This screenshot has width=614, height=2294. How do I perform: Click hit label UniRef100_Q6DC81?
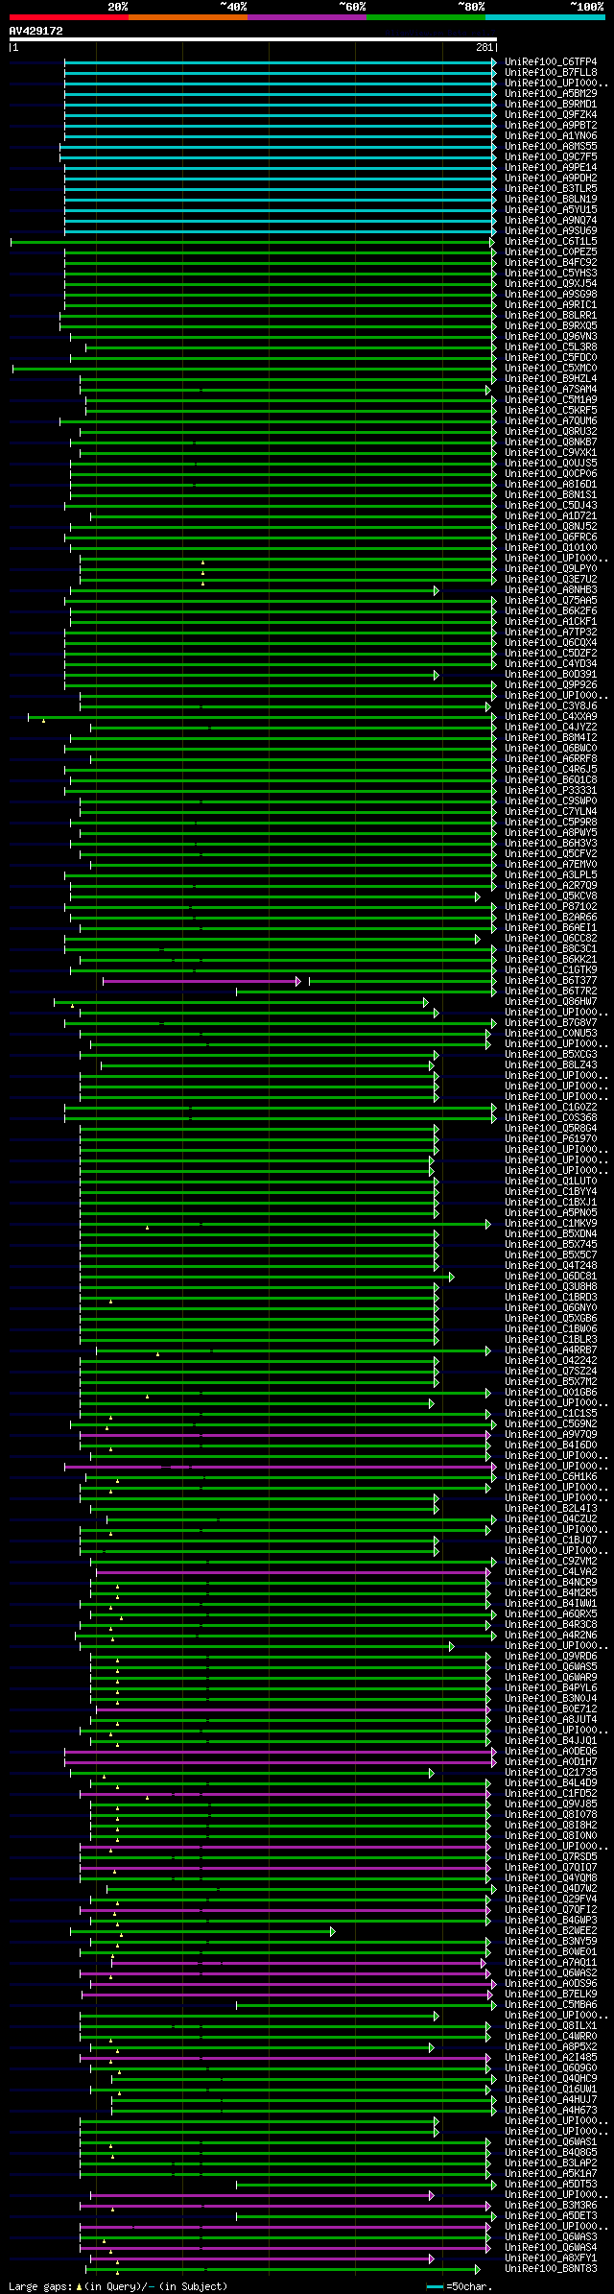[x=551, y=1277]
